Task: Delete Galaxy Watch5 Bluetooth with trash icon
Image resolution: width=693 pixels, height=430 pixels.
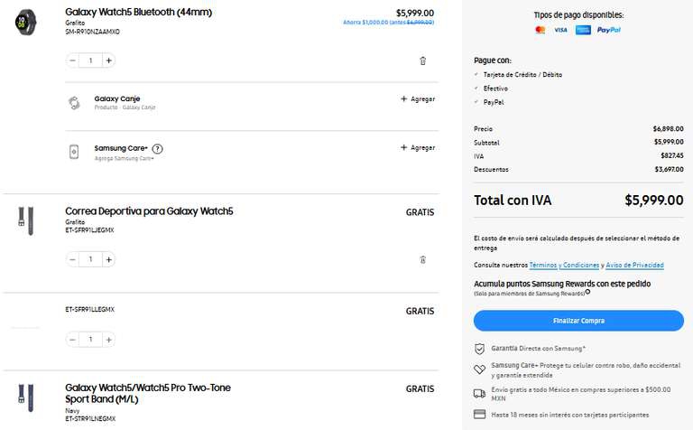Action: click(x=422, y=61)
